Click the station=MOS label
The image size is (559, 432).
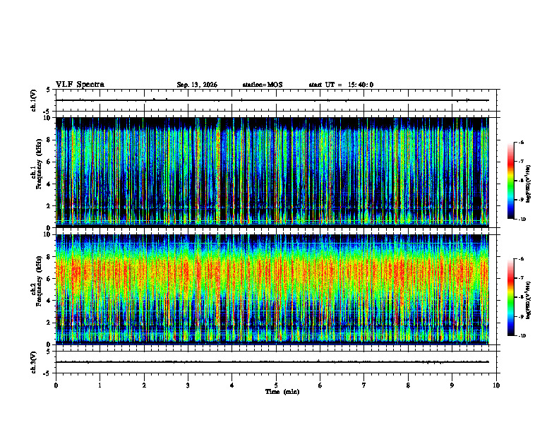263,85
